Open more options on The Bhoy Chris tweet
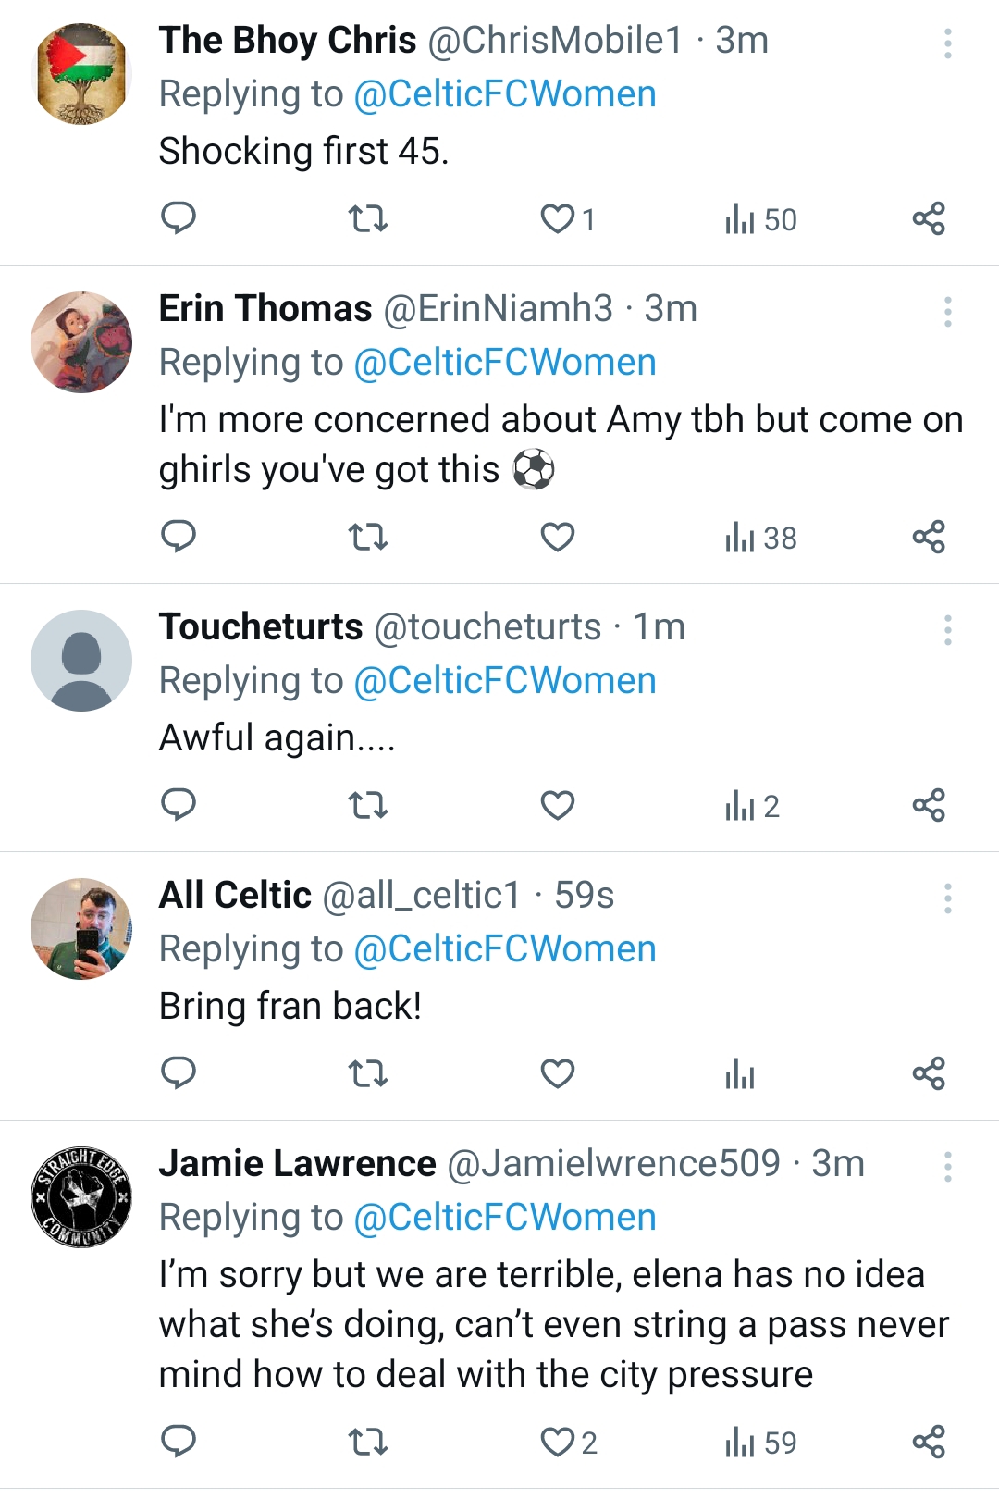 tap(948, 43)
